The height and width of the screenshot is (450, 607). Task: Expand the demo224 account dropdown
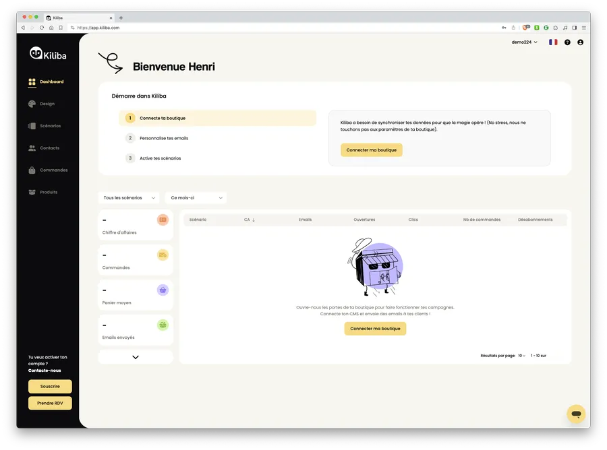(523, 42)
